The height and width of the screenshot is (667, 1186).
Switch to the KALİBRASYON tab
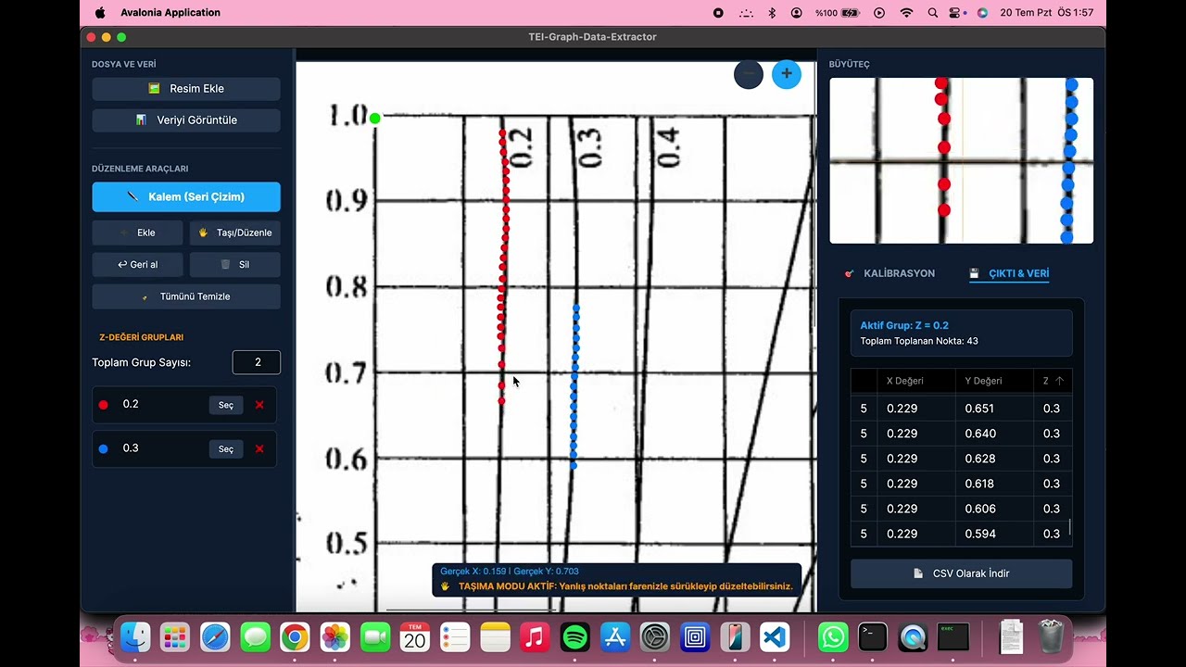[889, 273]
